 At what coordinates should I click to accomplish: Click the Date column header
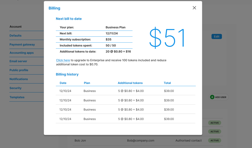pos(63,83)
